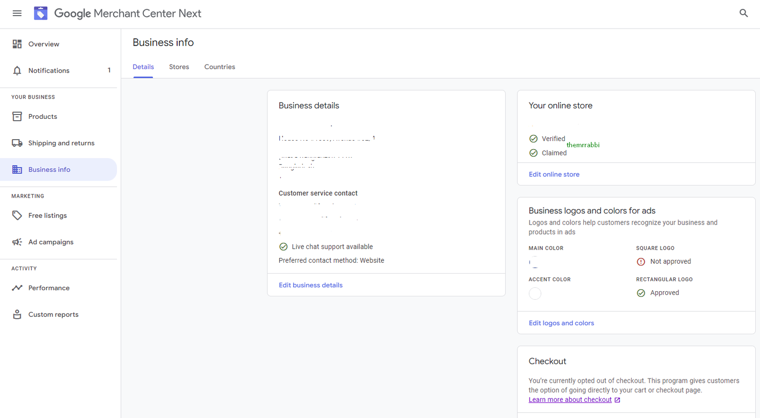
Task: Click the 'Approved' rectangular logo status
Action: click(665, 293)
